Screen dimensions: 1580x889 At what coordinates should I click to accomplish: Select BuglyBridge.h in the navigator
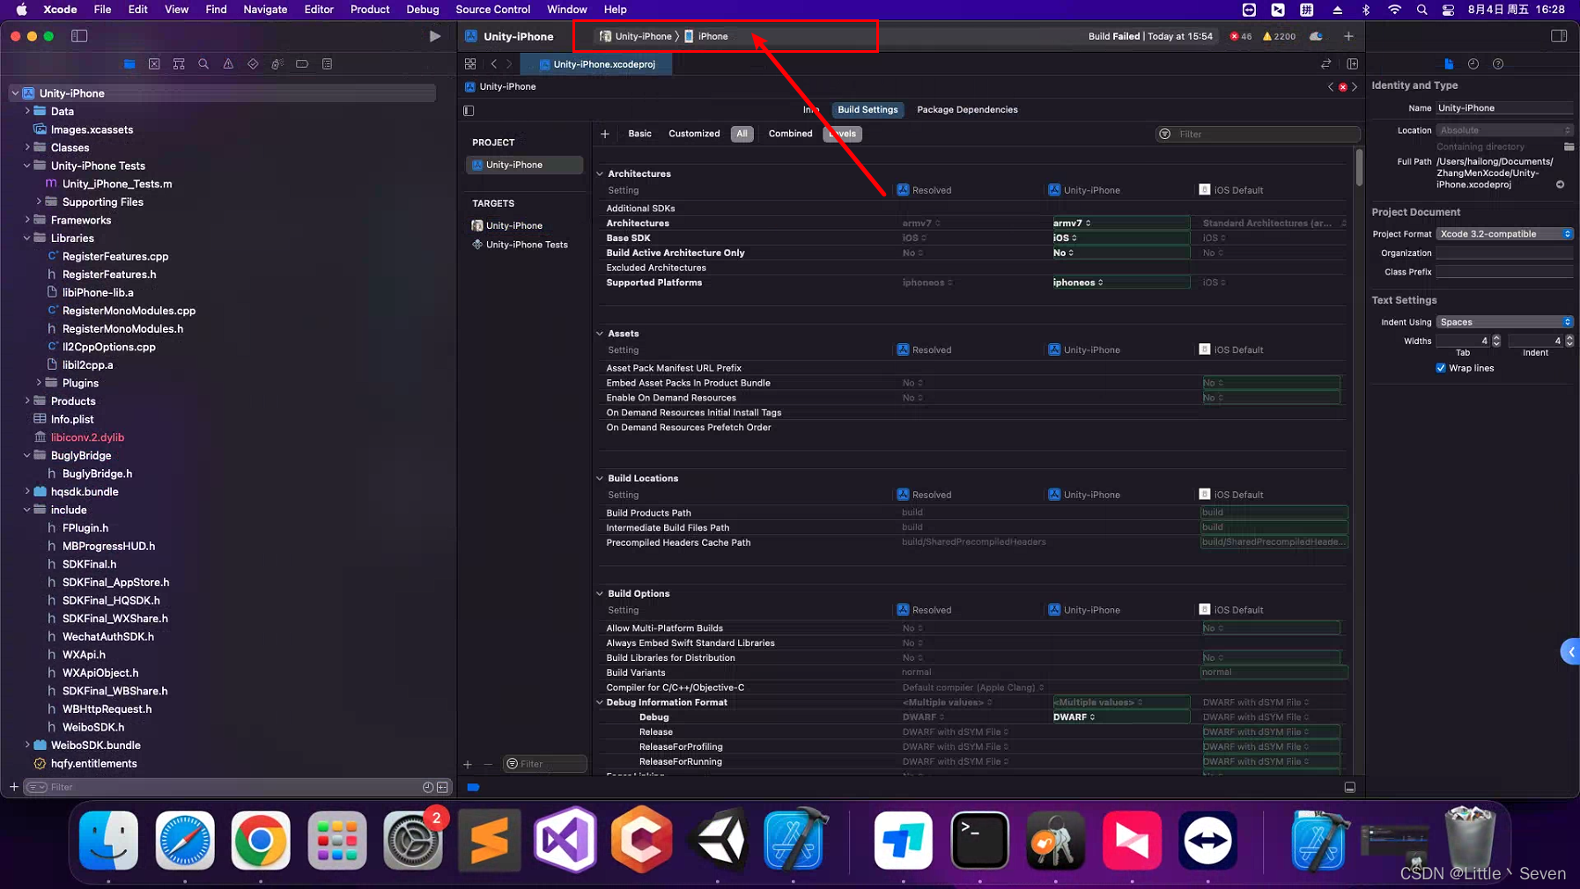coord(97,474)
